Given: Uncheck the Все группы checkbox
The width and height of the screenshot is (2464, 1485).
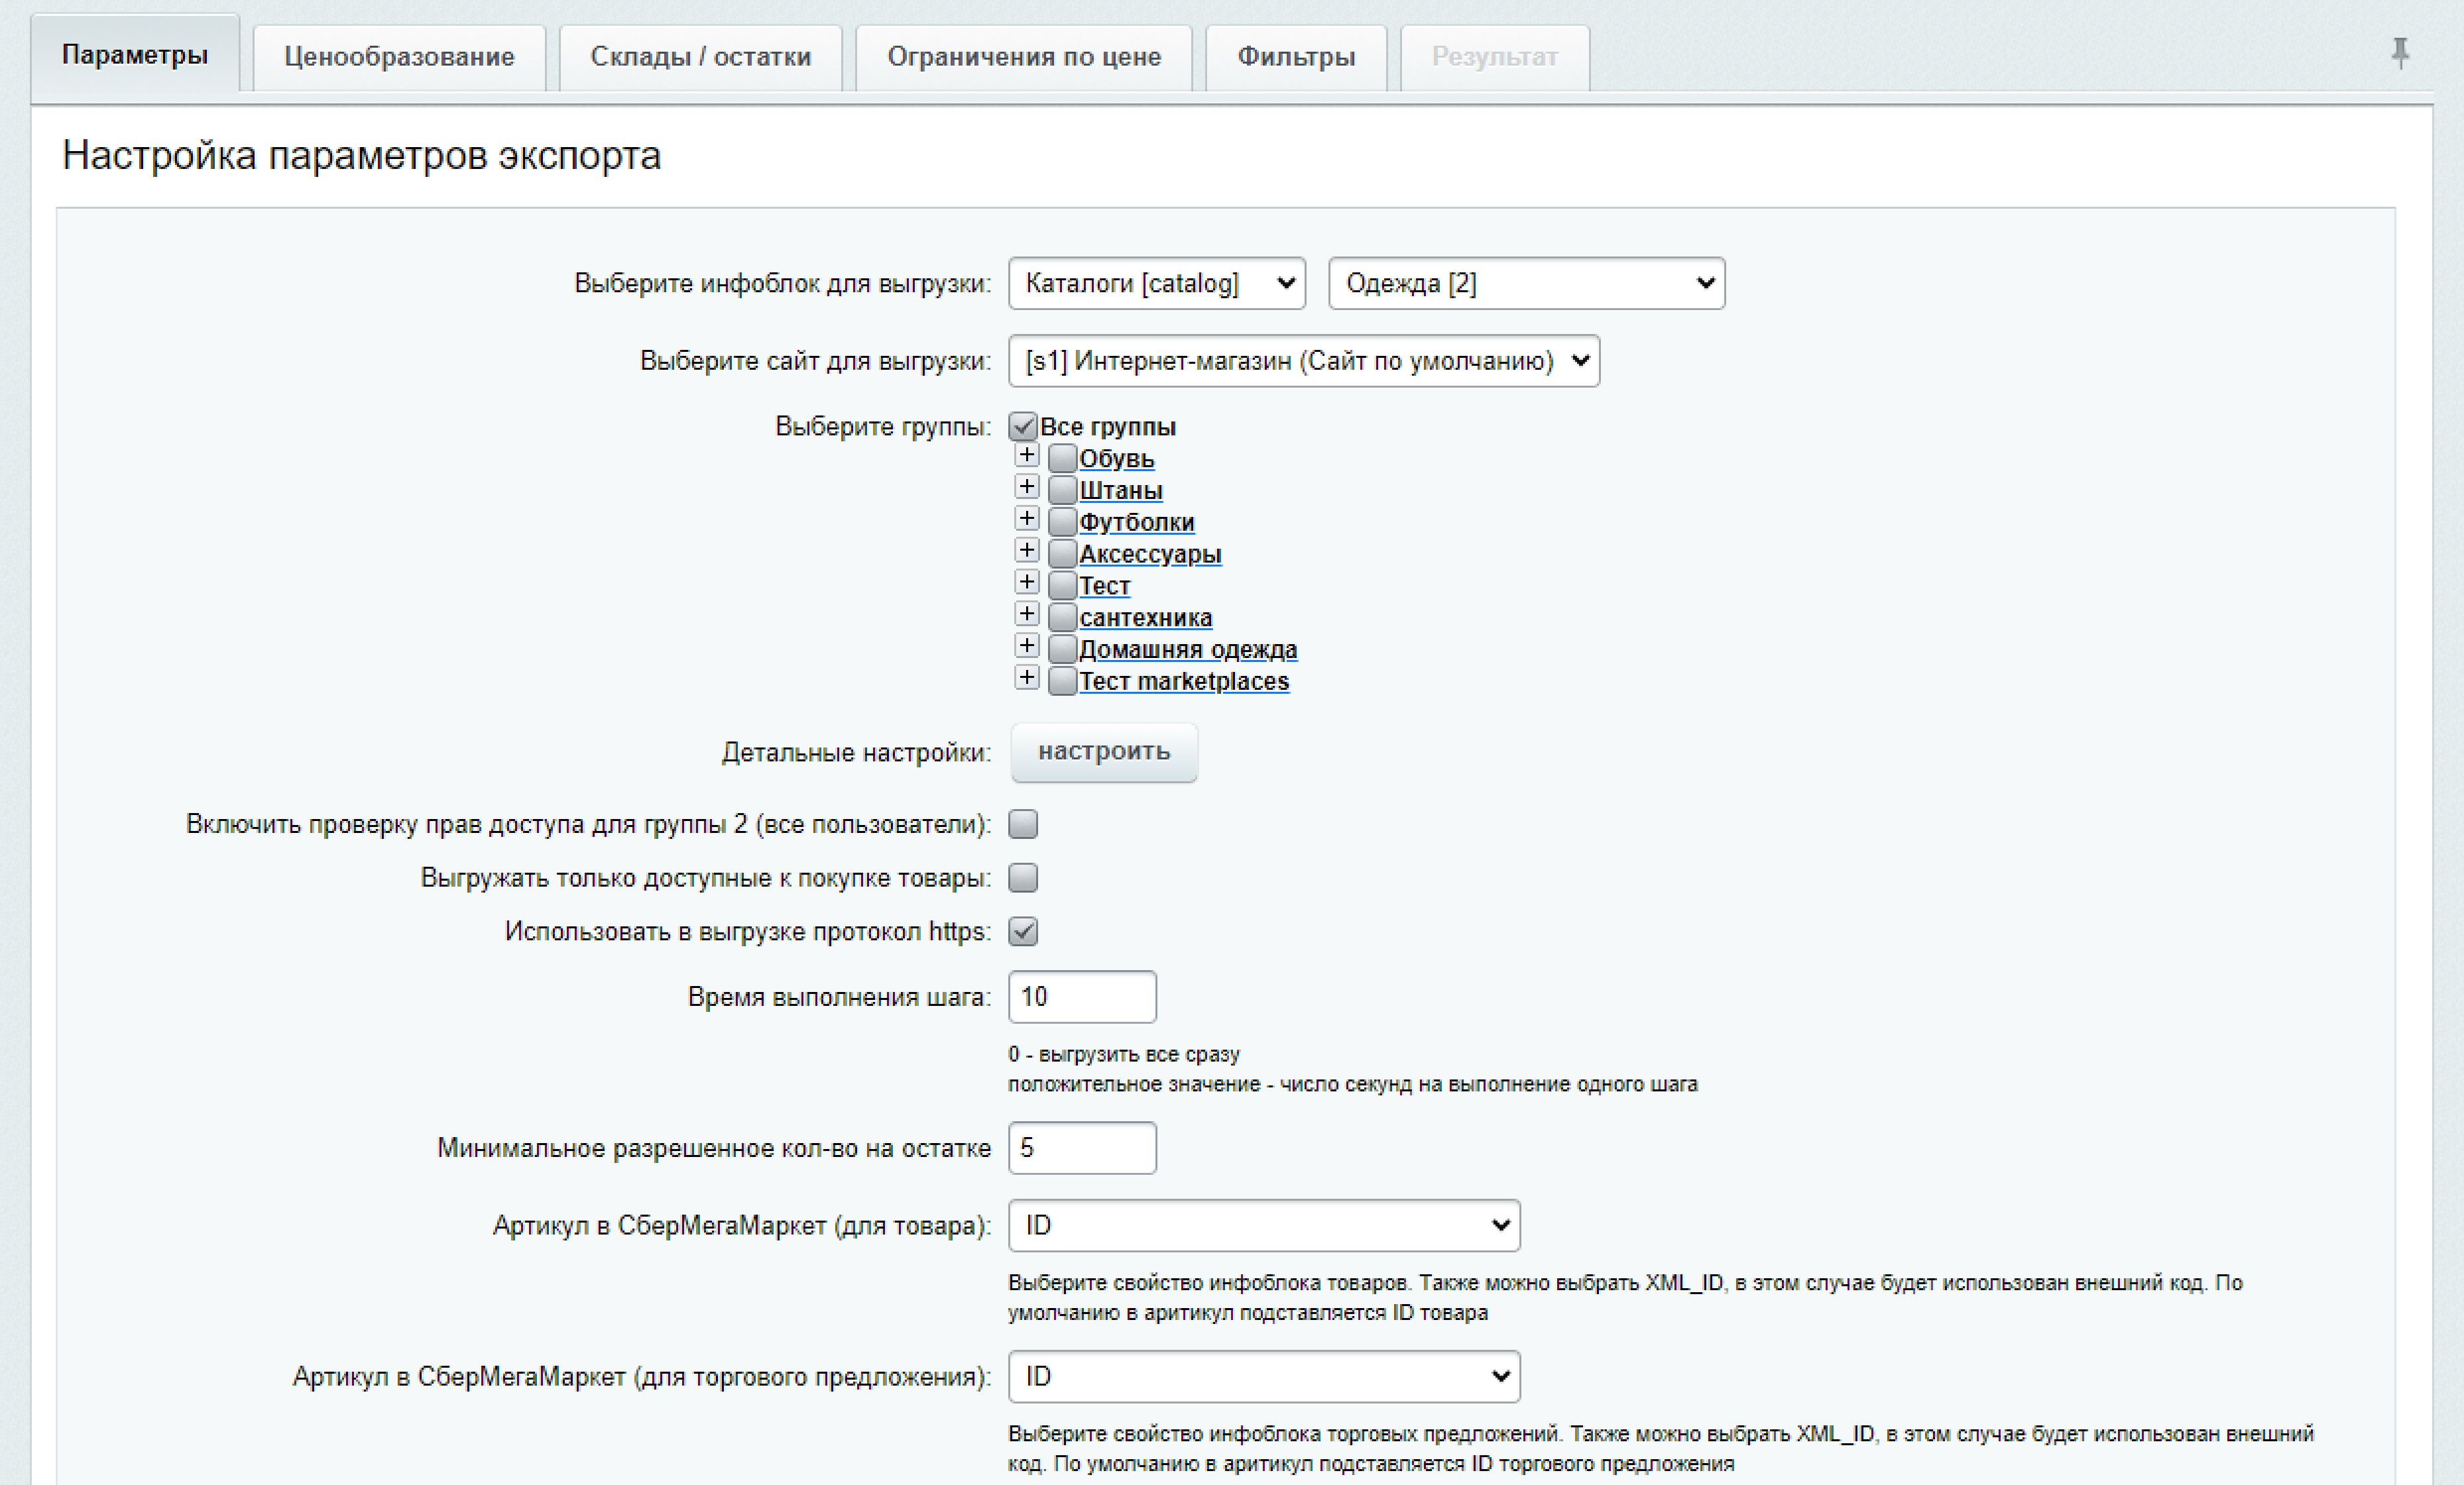Looking at the screenshot, I should coord(1022,427).
